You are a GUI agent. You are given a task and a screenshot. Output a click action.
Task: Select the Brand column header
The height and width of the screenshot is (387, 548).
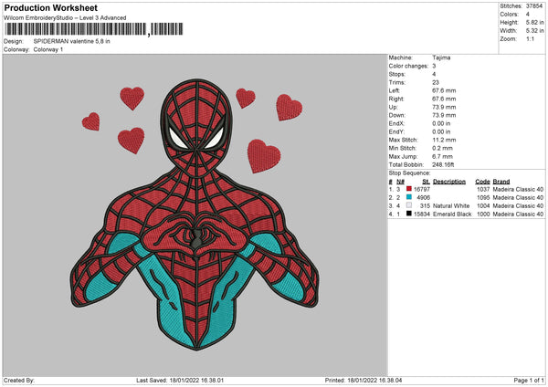coord(502,181)
